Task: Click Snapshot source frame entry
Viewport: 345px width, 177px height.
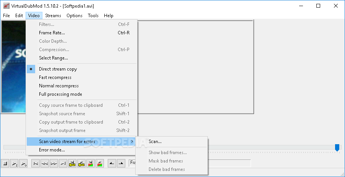Action: click(x=82, y=114)
